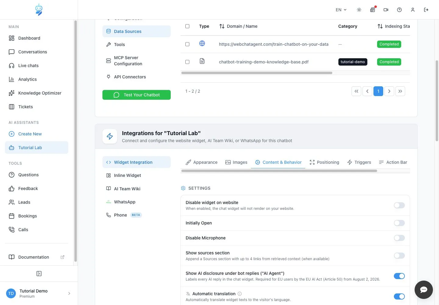
Task: Open Conversations in the sidebar
Action: [37, 52]
